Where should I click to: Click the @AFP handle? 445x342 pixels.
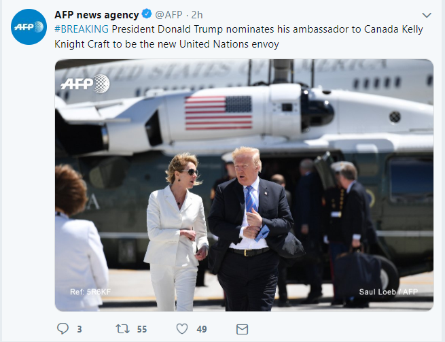click(x=168, y=14)
